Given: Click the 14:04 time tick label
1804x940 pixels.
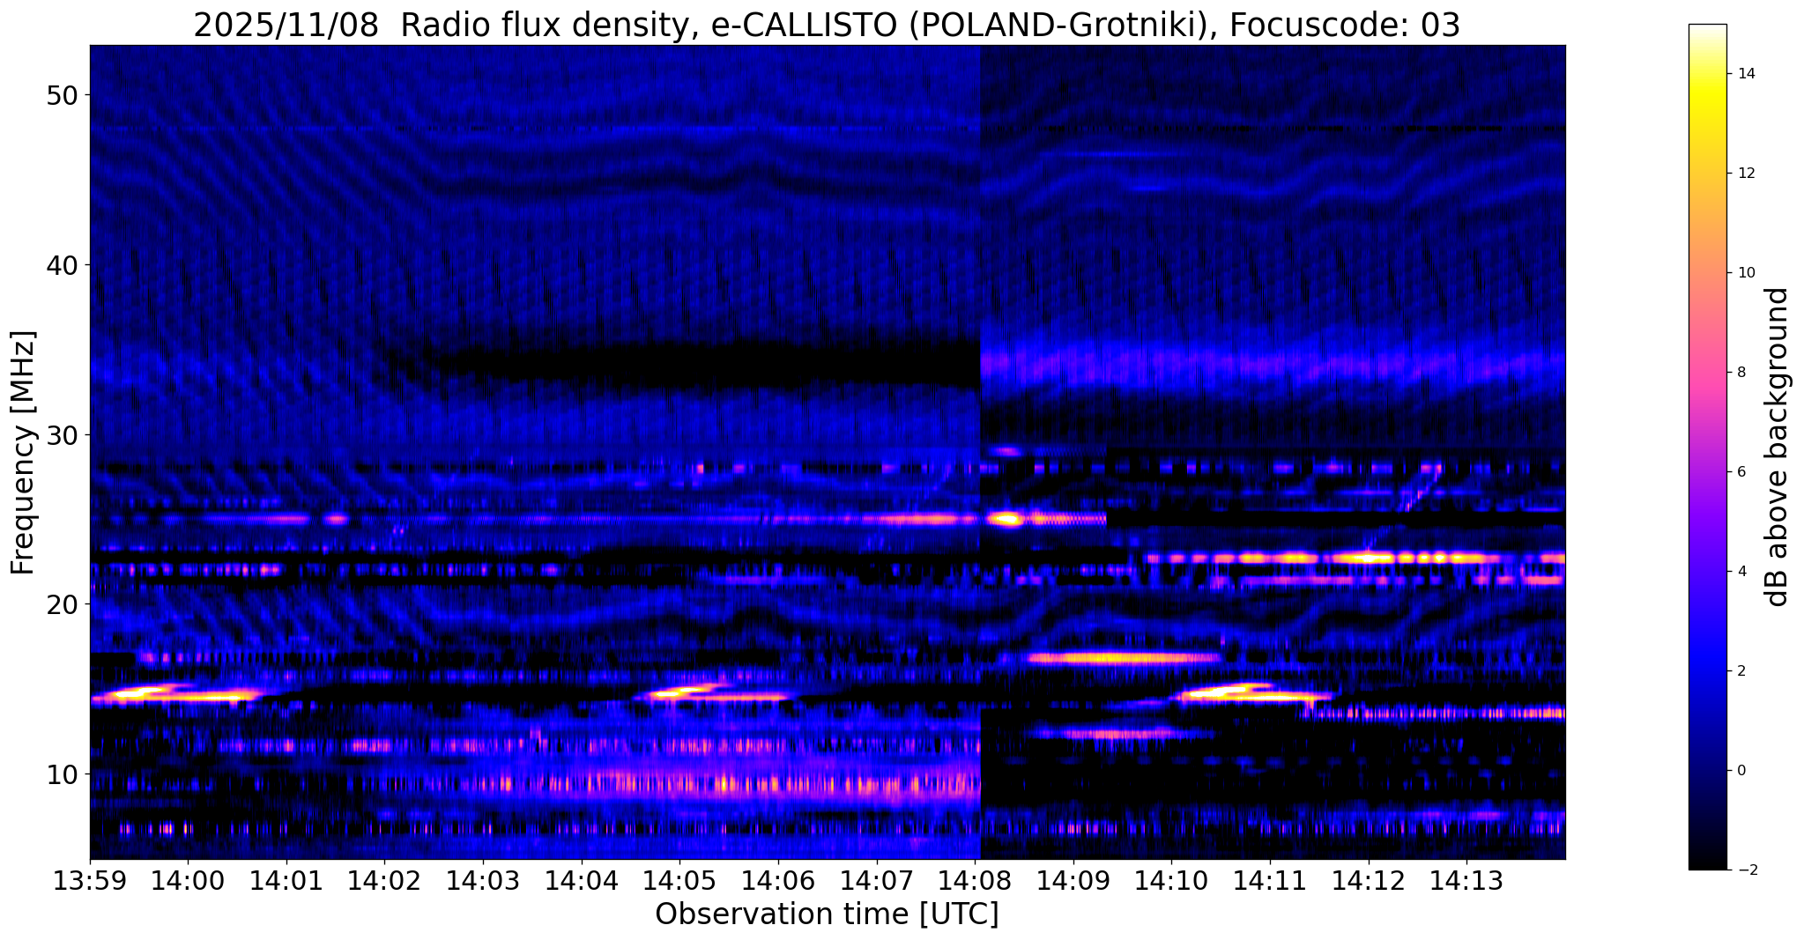Looking at the screenshot, I should tap(581, 881).
